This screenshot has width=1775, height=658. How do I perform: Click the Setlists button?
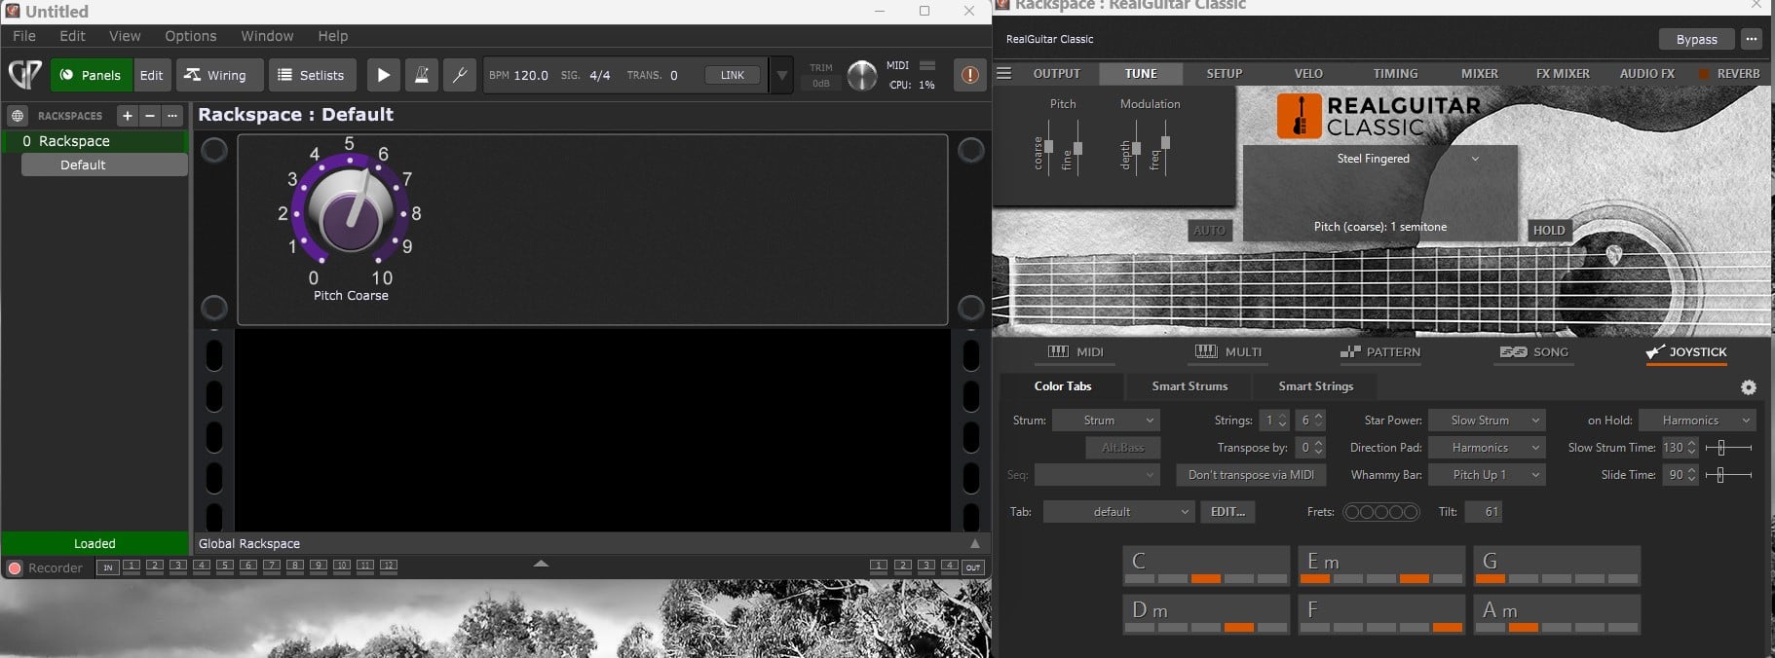coord(312,75)
